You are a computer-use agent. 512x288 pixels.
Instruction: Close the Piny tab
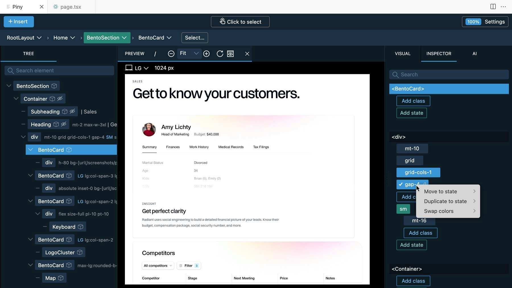coord(42,7)
